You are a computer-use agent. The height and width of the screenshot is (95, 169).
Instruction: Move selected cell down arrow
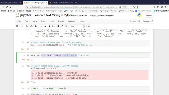[45, 26]
